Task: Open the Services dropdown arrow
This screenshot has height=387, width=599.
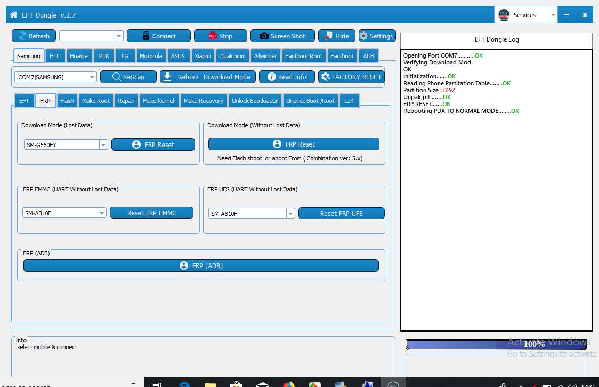Action: tap(553, 15)
